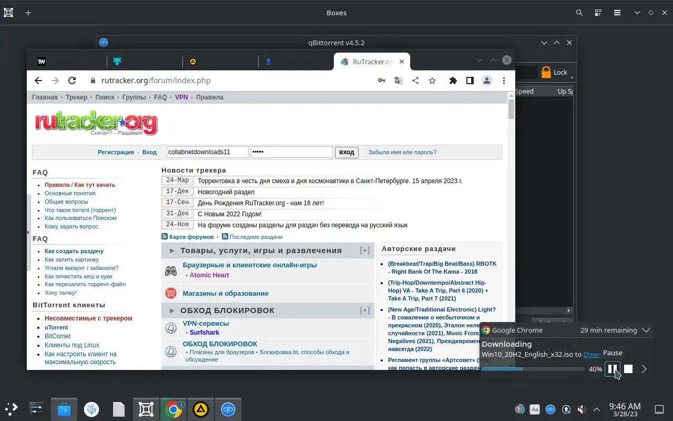Image resolution: width=673 pixels, height=421 pixels.
Task: Bookmark this page with the star
Action: [432, 81]
